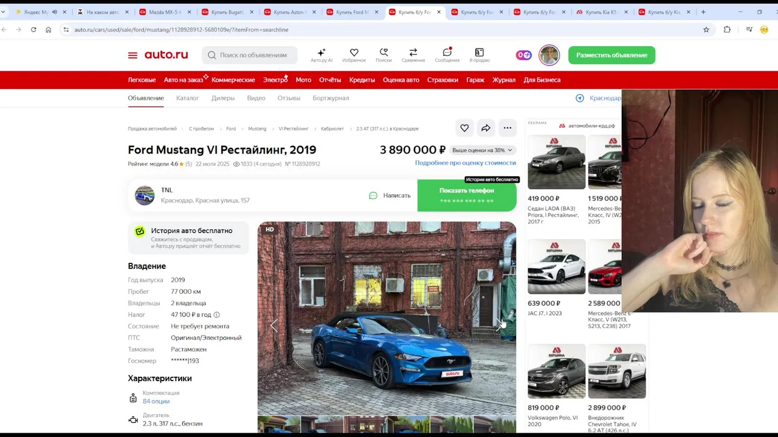The width and height of the screenshot is (778, 437).
Task: Open Коммерческие section
Action: [233, 80]
